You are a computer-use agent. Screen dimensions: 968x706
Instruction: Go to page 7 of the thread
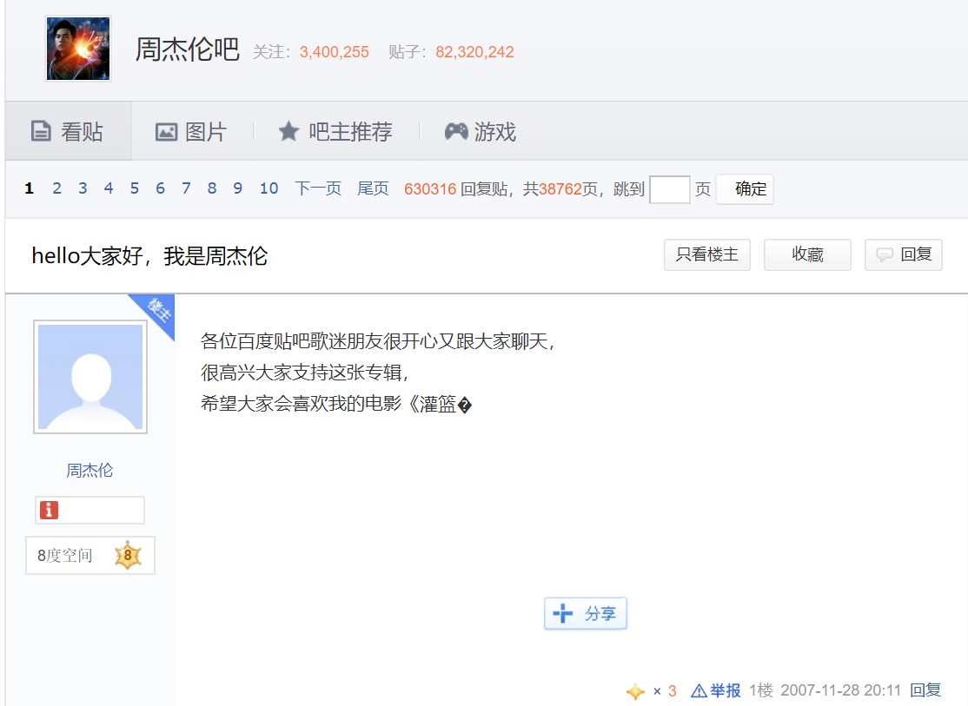click(x=186, y=188)
